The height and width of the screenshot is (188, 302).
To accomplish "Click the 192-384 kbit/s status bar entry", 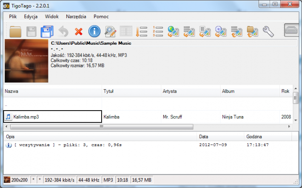I will tap(60, 180).
